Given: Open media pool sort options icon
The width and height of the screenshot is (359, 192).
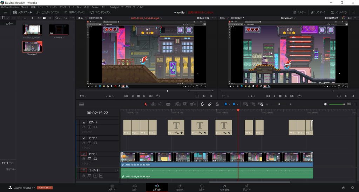Looking at the screenshot, I should pyautogui.click(x=65, y=18).
